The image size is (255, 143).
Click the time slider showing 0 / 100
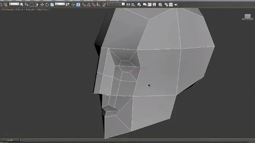tap(10, 140)
